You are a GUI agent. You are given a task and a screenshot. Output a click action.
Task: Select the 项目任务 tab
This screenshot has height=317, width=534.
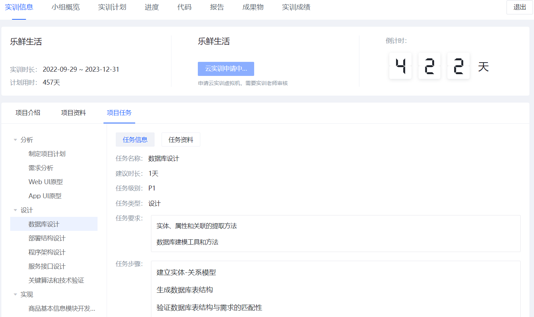119,113
